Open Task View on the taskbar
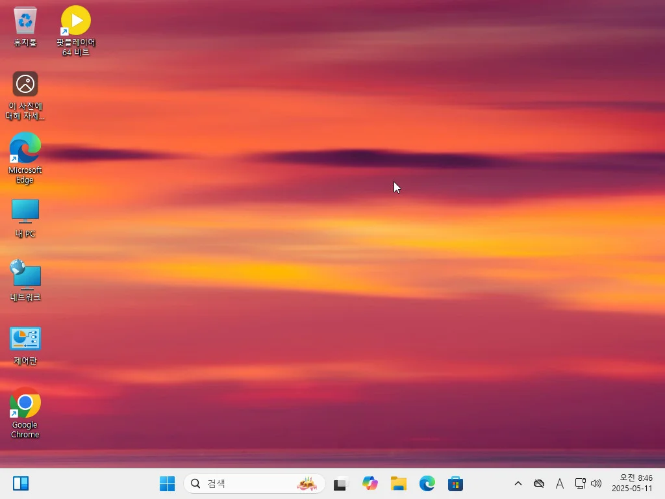Screen dimensions: 665x499 [341, 483]
